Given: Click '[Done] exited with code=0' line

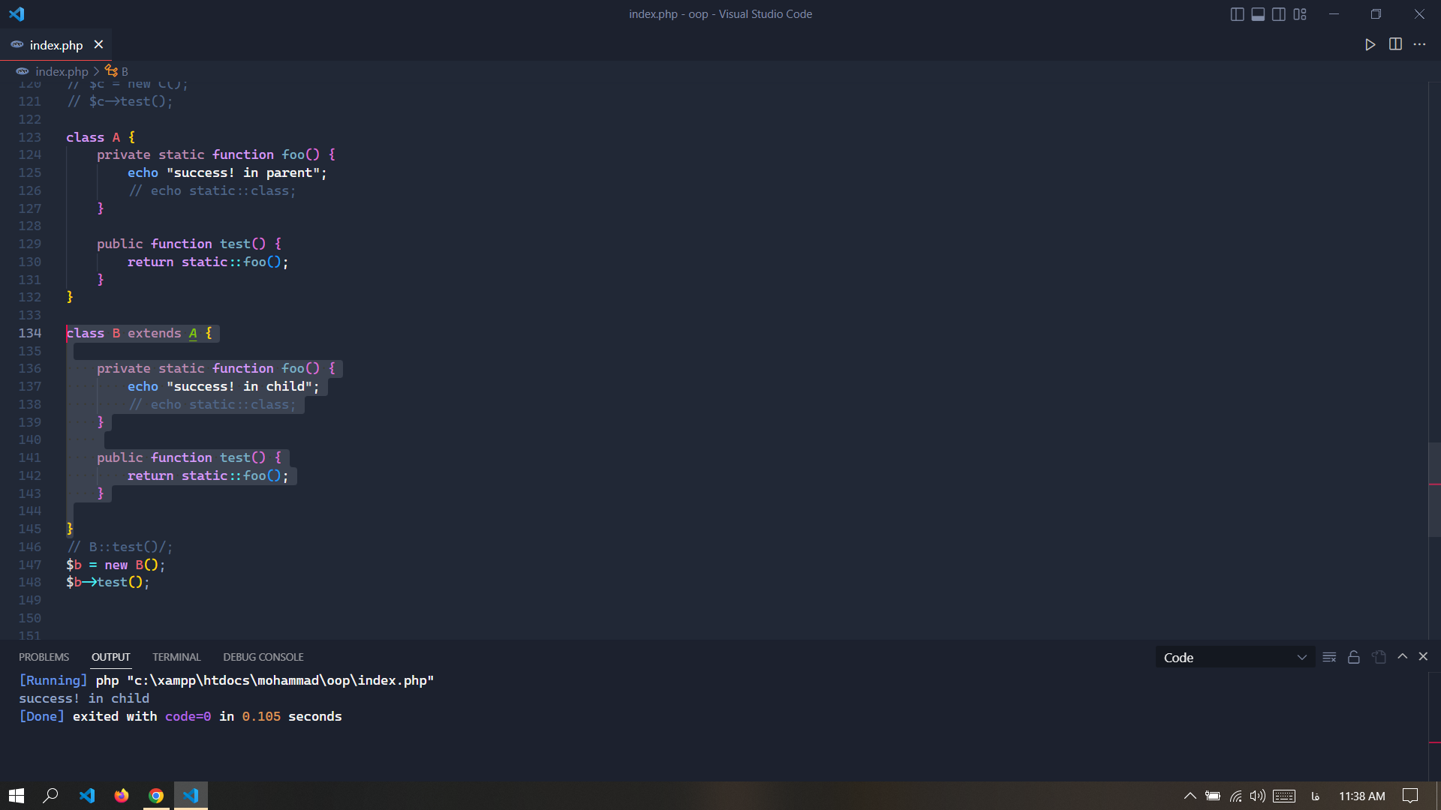Looking at the screenshot, I should pyautogui.click(x=180, y=716).
